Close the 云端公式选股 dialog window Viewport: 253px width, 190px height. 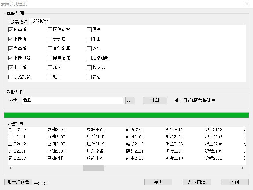pyautogui.click(x=247, y=4)
